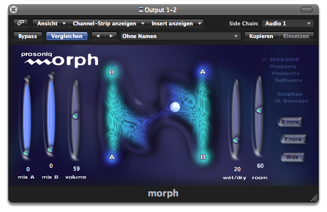Click the Y:none assignment button
The height and width of the screenshot is (212, 327).
coord(293,139)
